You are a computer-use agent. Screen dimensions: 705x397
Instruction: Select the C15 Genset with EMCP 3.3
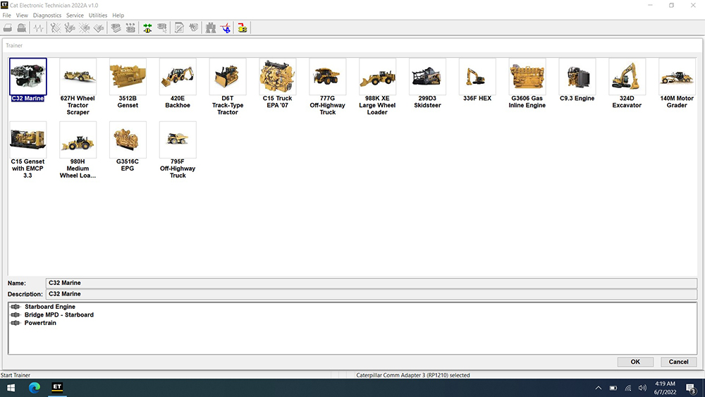click(28, 150)
